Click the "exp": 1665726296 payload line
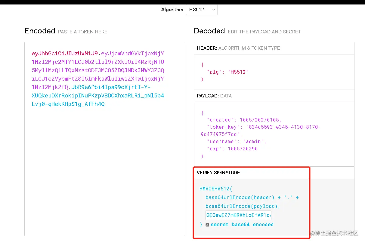The image size is (365, 243). [232, 149]
